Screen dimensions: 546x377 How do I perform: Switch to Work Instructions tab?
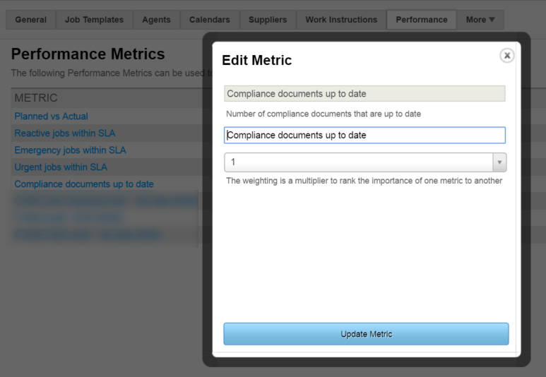click(x=341, y=20)
